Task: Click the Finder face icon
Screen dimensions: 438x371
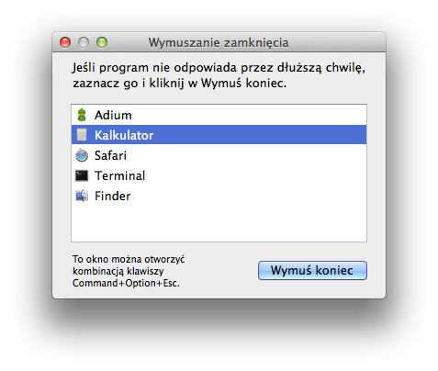Action: click(82, 196)
